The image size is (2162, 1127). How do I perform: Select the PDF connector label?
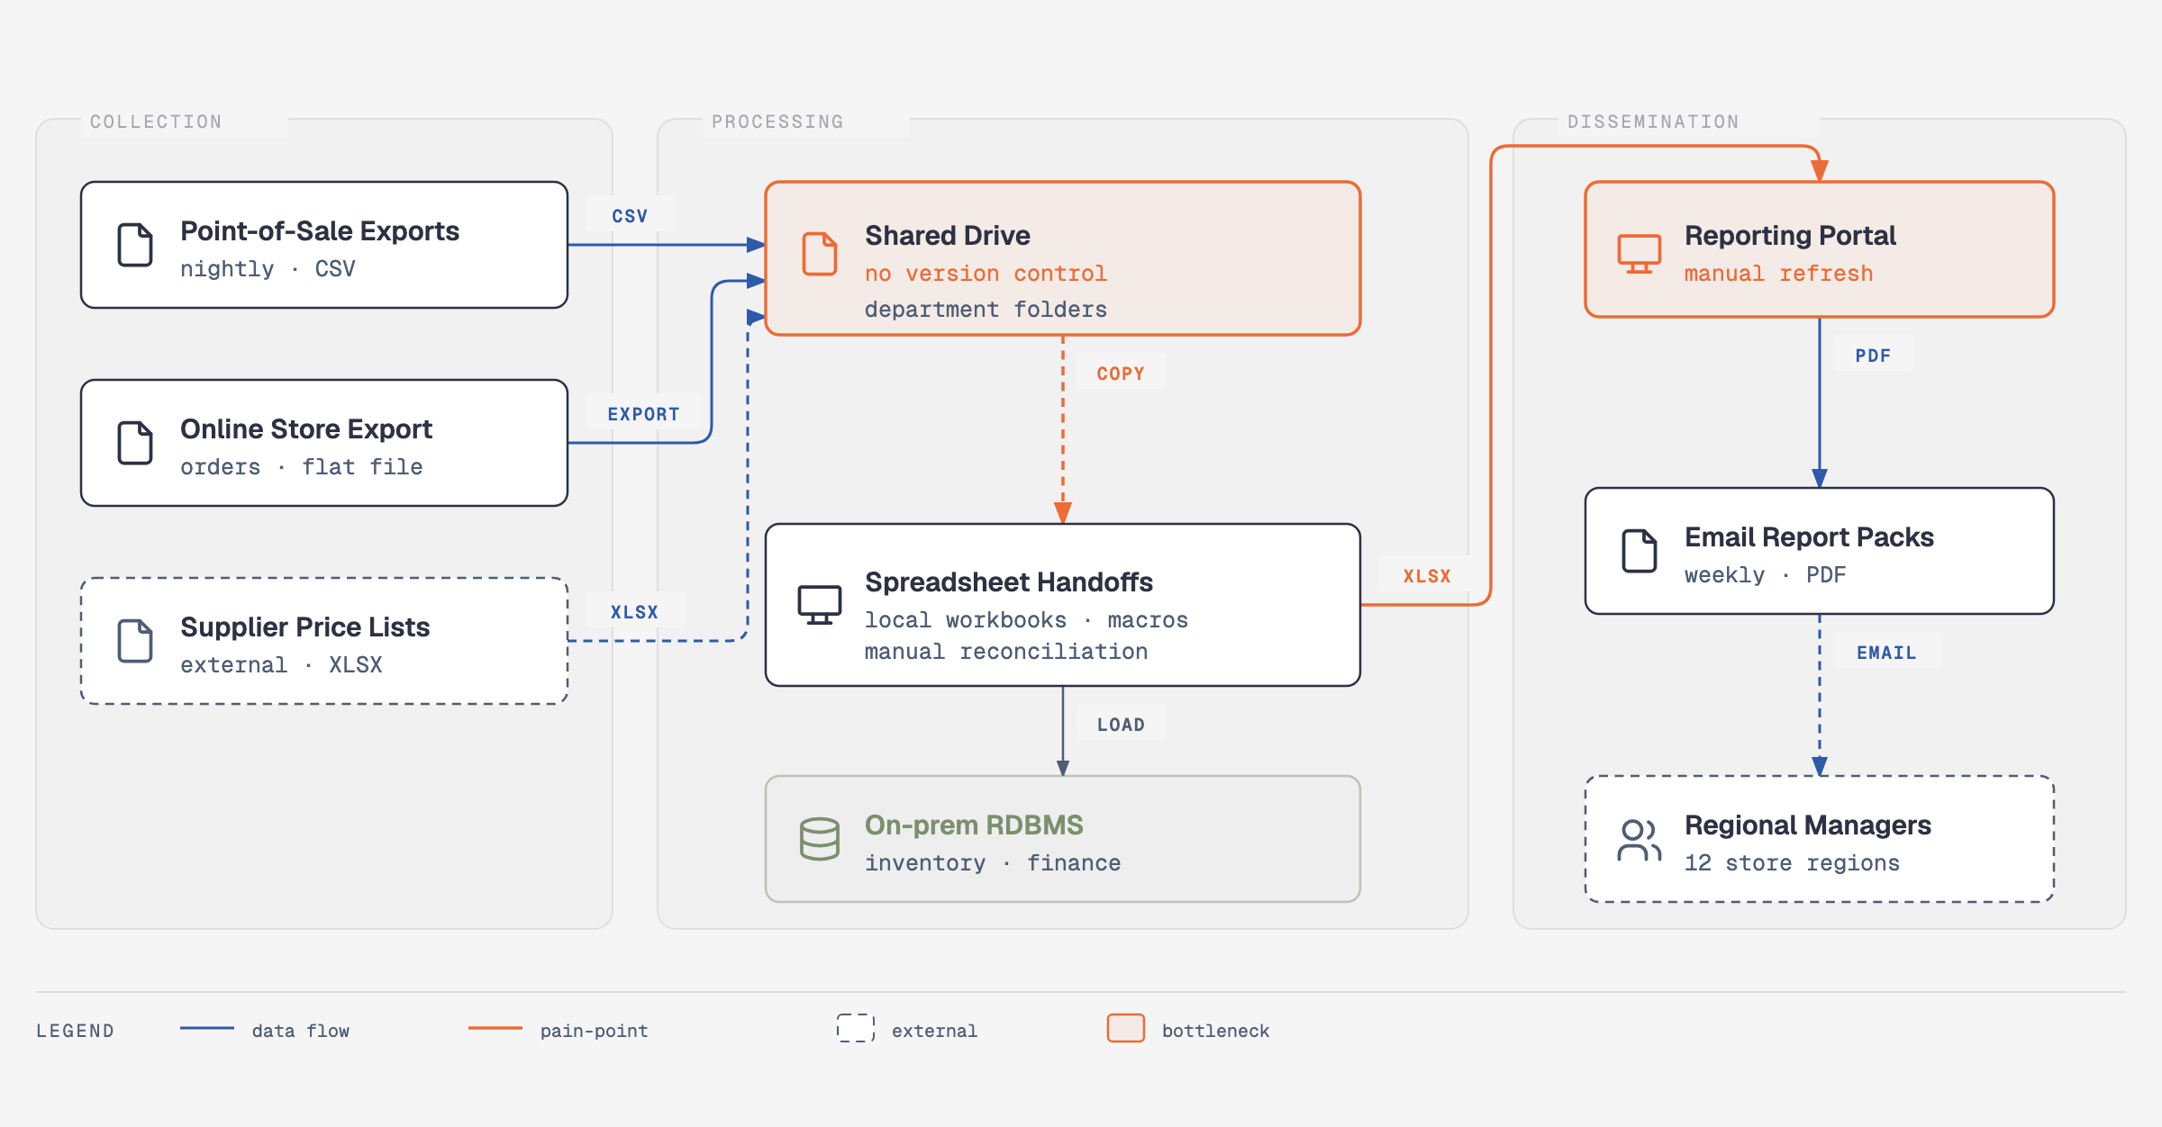point(1873,356)
